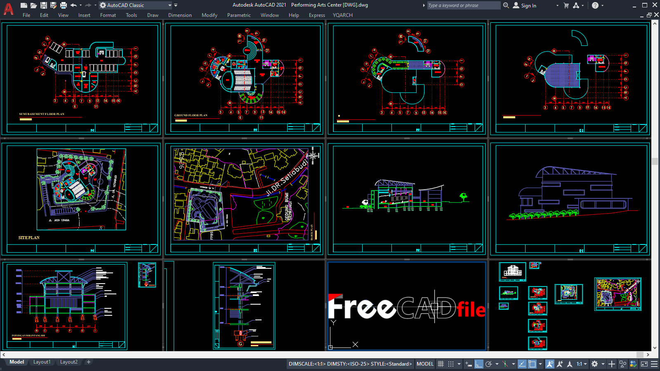
Task: Click the Plot icon to print the drawing
Action: 64,5
